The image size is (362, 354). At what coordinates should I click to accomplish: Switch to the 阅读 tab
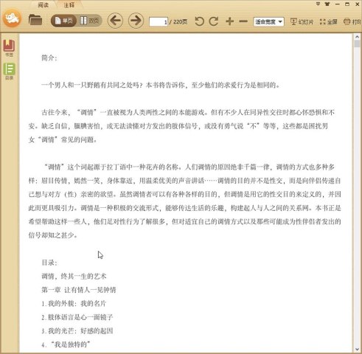click(x=43, y=5)
